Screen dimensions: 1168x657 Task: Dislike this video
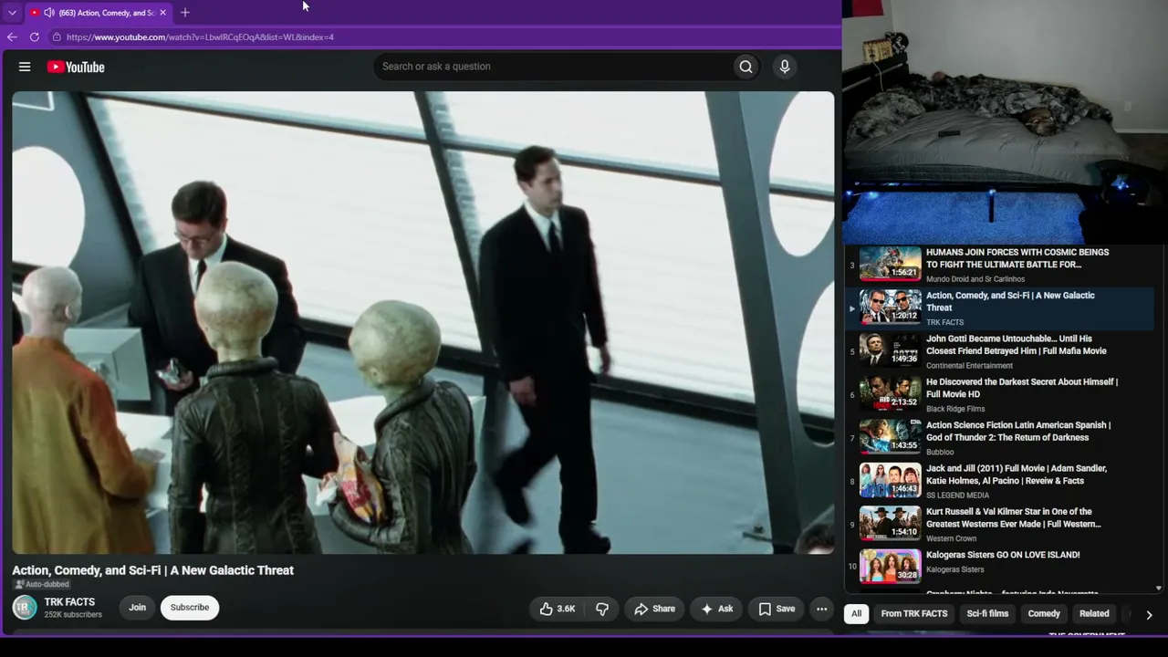click(602, 609)
